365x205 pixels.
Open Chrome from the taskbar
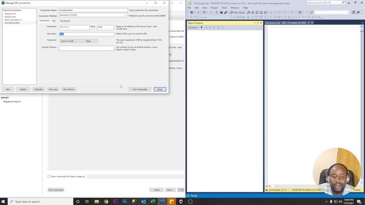tap(106, 202)
